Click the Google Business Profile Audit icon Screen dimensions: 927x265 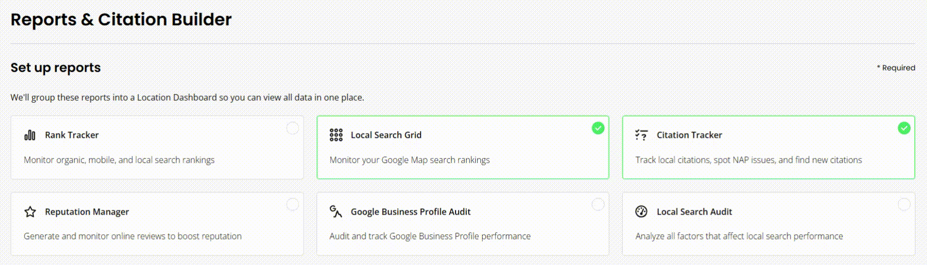pyautogui.click(x=336, y=211)
